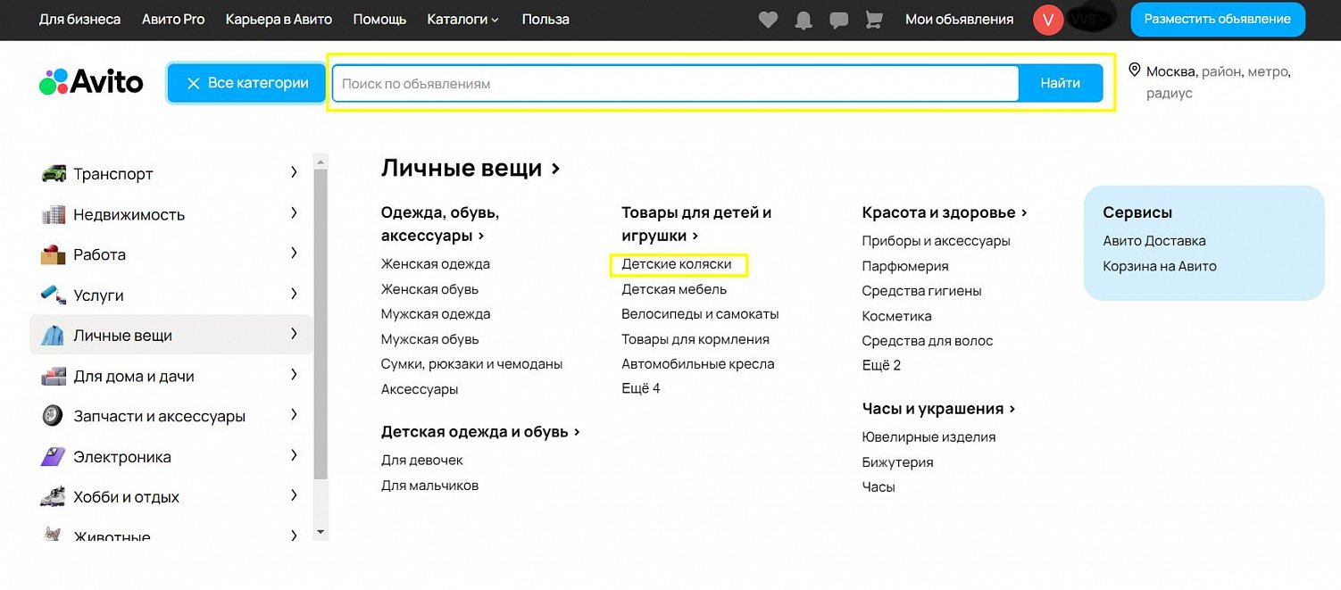Expand the Для дома и дачи arrow
Viewport: 1341px width, 590px height.
pos(294,375)
